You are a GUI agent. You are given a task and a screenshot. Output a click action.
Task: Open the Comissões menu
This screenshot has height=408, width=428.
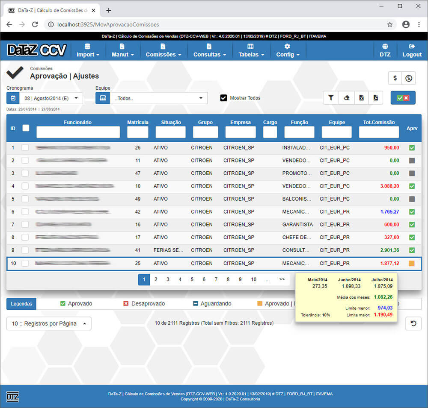(163, 50)
